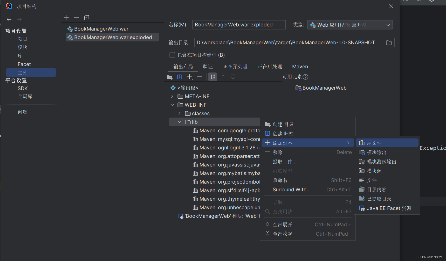Collapse the lib folder
This screenshot has width=446, height=261.
coord(179,122)
